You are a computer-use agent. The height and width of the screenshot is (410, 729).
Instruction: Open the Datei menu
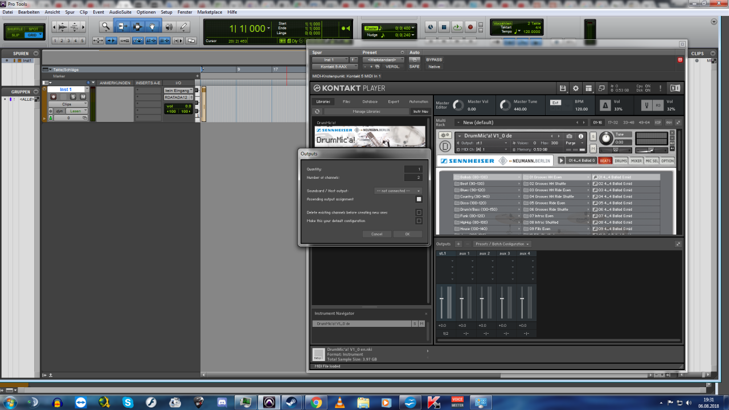click(7, 12)
